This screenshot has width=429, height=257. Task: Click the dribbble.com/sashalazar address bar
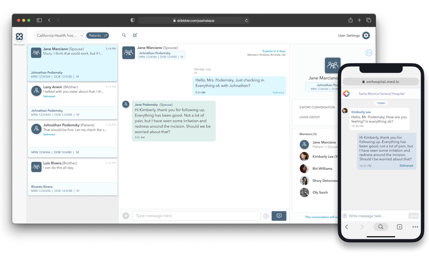tap(194, 20)
